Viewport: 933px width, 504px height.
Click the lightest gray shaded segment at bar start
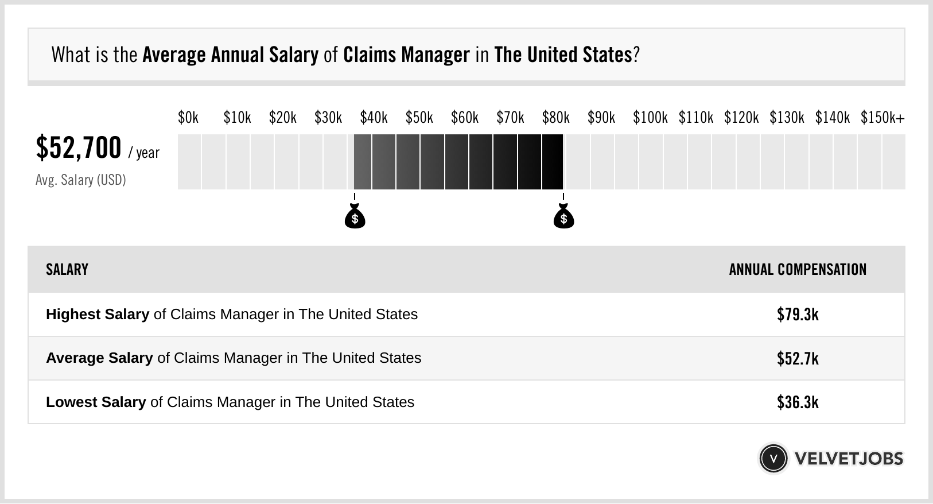363,162
